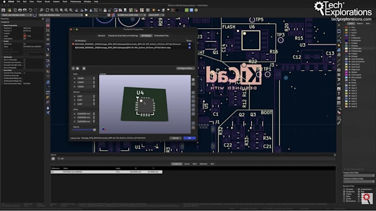The height and width of the screenshot is (211, 376).
Task: Select the Add Text tool in the right toolbar
Action: point(339,94)
